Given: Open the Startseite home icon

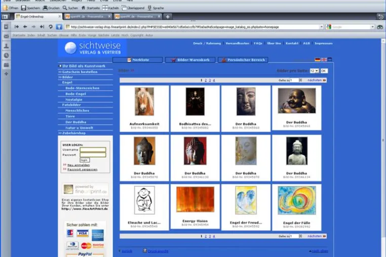Looking at the screenshot, I should (84, 8).
